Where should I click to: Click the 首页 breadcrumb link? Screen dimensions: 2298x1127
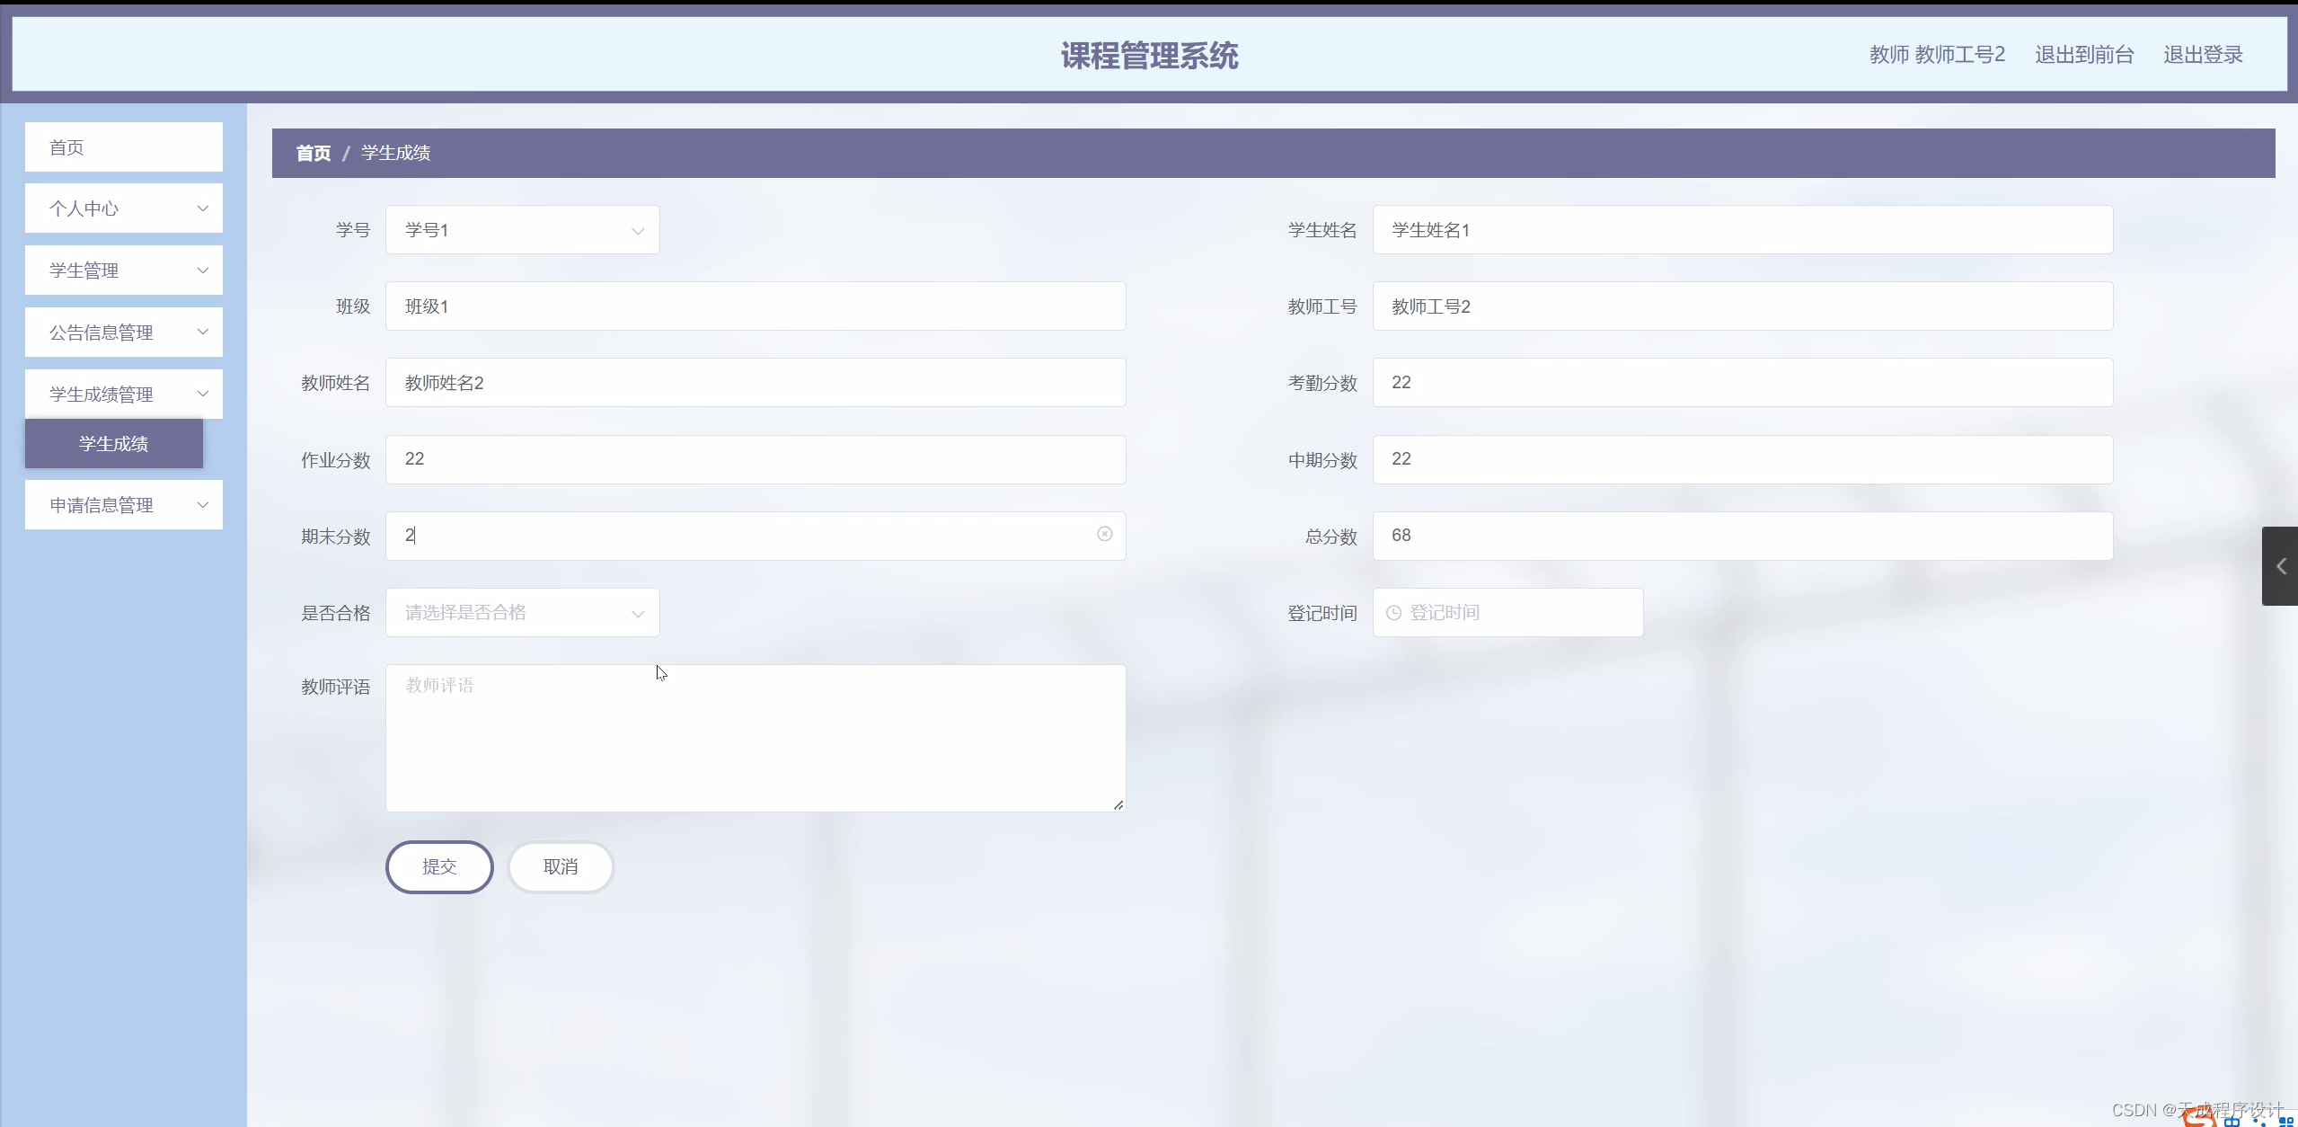point(314,154)
